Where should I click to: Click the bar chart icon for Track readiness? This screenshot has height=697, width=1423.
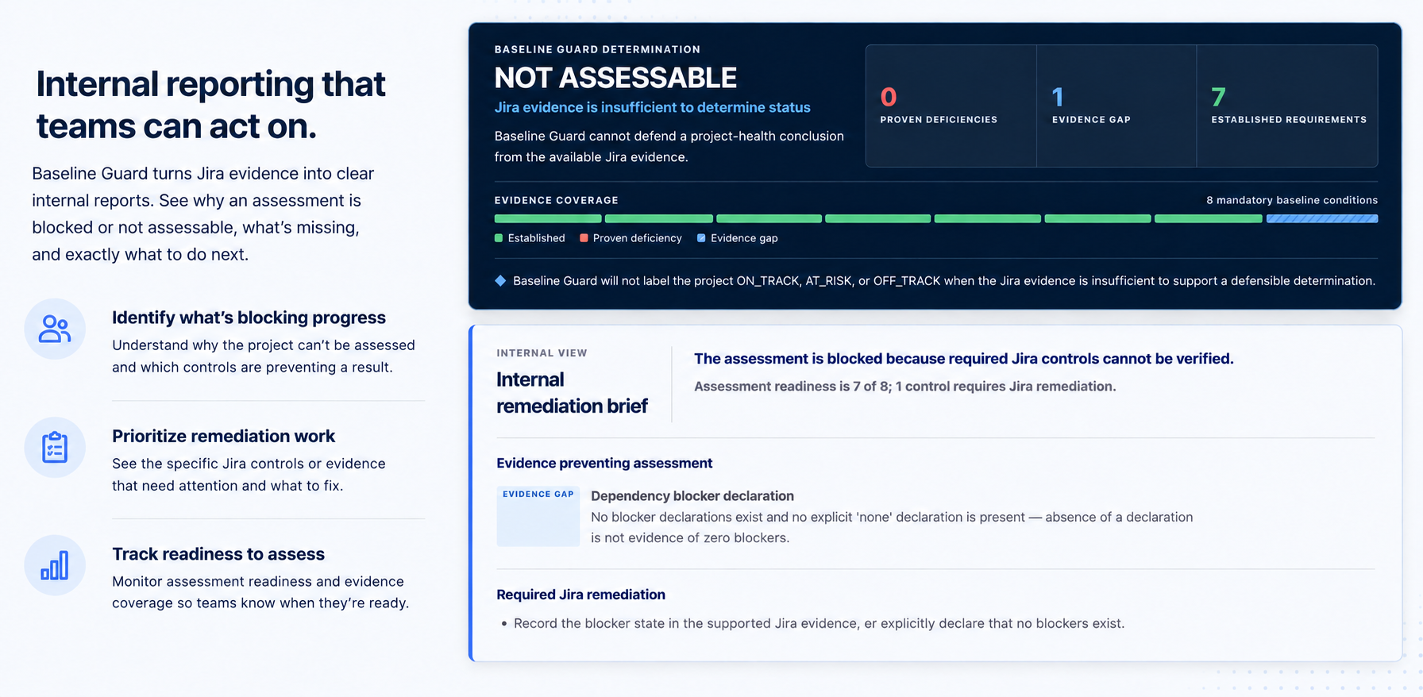(x=55, y=565)
